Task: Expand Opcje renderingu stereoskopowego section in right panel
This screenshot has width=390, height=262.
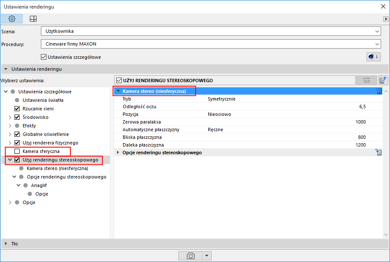Action: 118,153
